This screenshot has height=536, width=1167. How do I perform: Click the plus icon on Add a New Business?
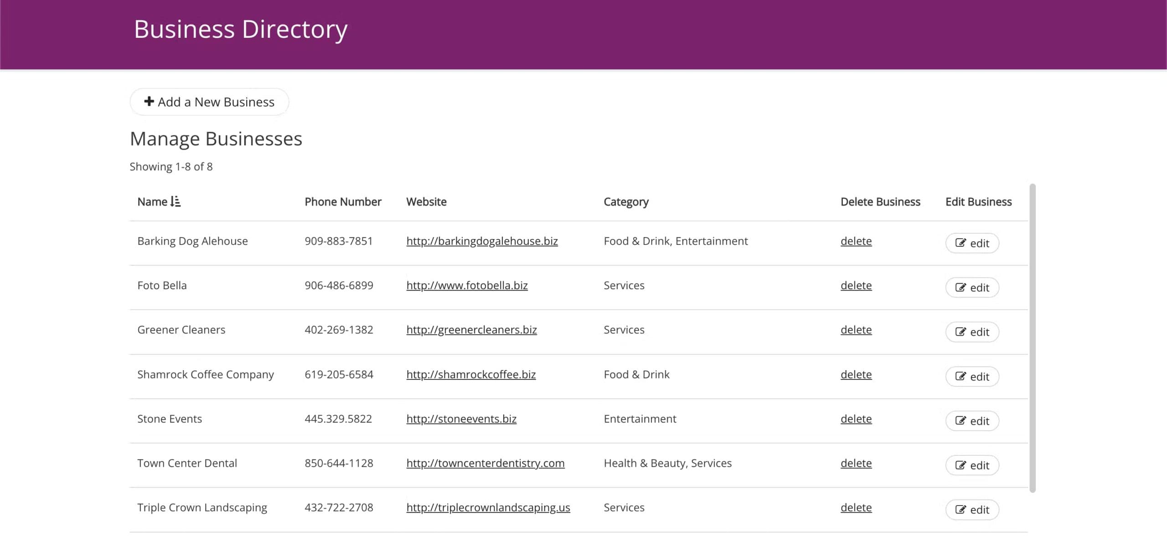point(149,101)
